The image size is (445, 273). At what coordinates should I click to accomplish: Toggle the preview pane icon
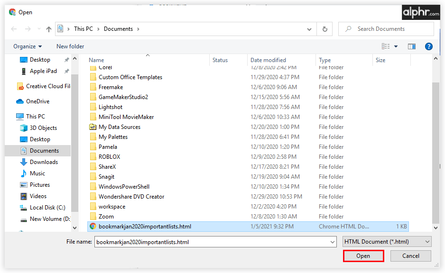412,46
